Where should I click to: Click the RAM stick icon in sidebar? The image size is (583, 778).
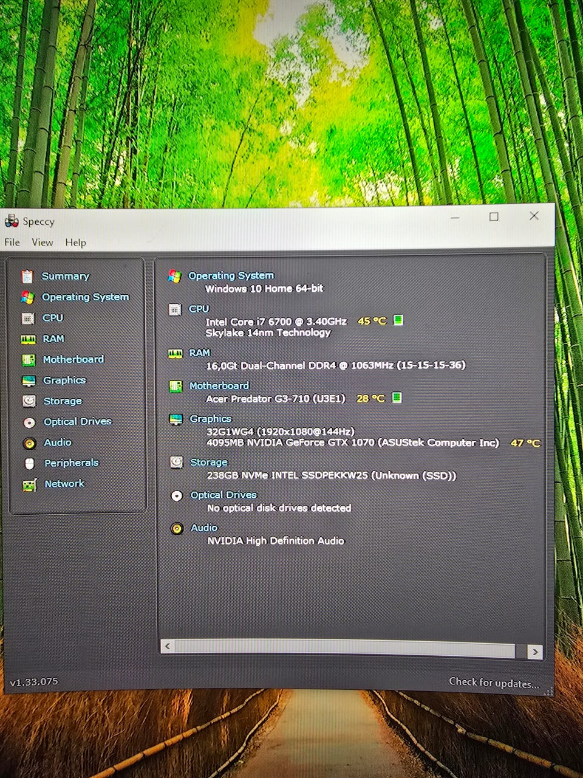(x=28, y=339)
